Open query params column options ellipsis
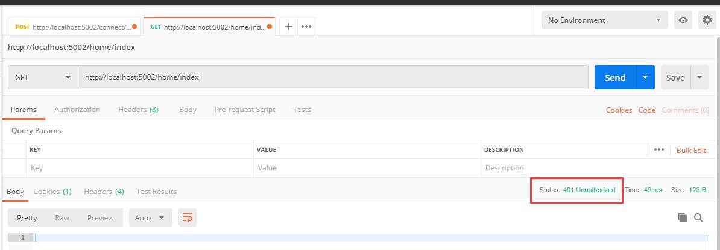The height and width of the screenshot is (250, 720). (x=658, y=150)
